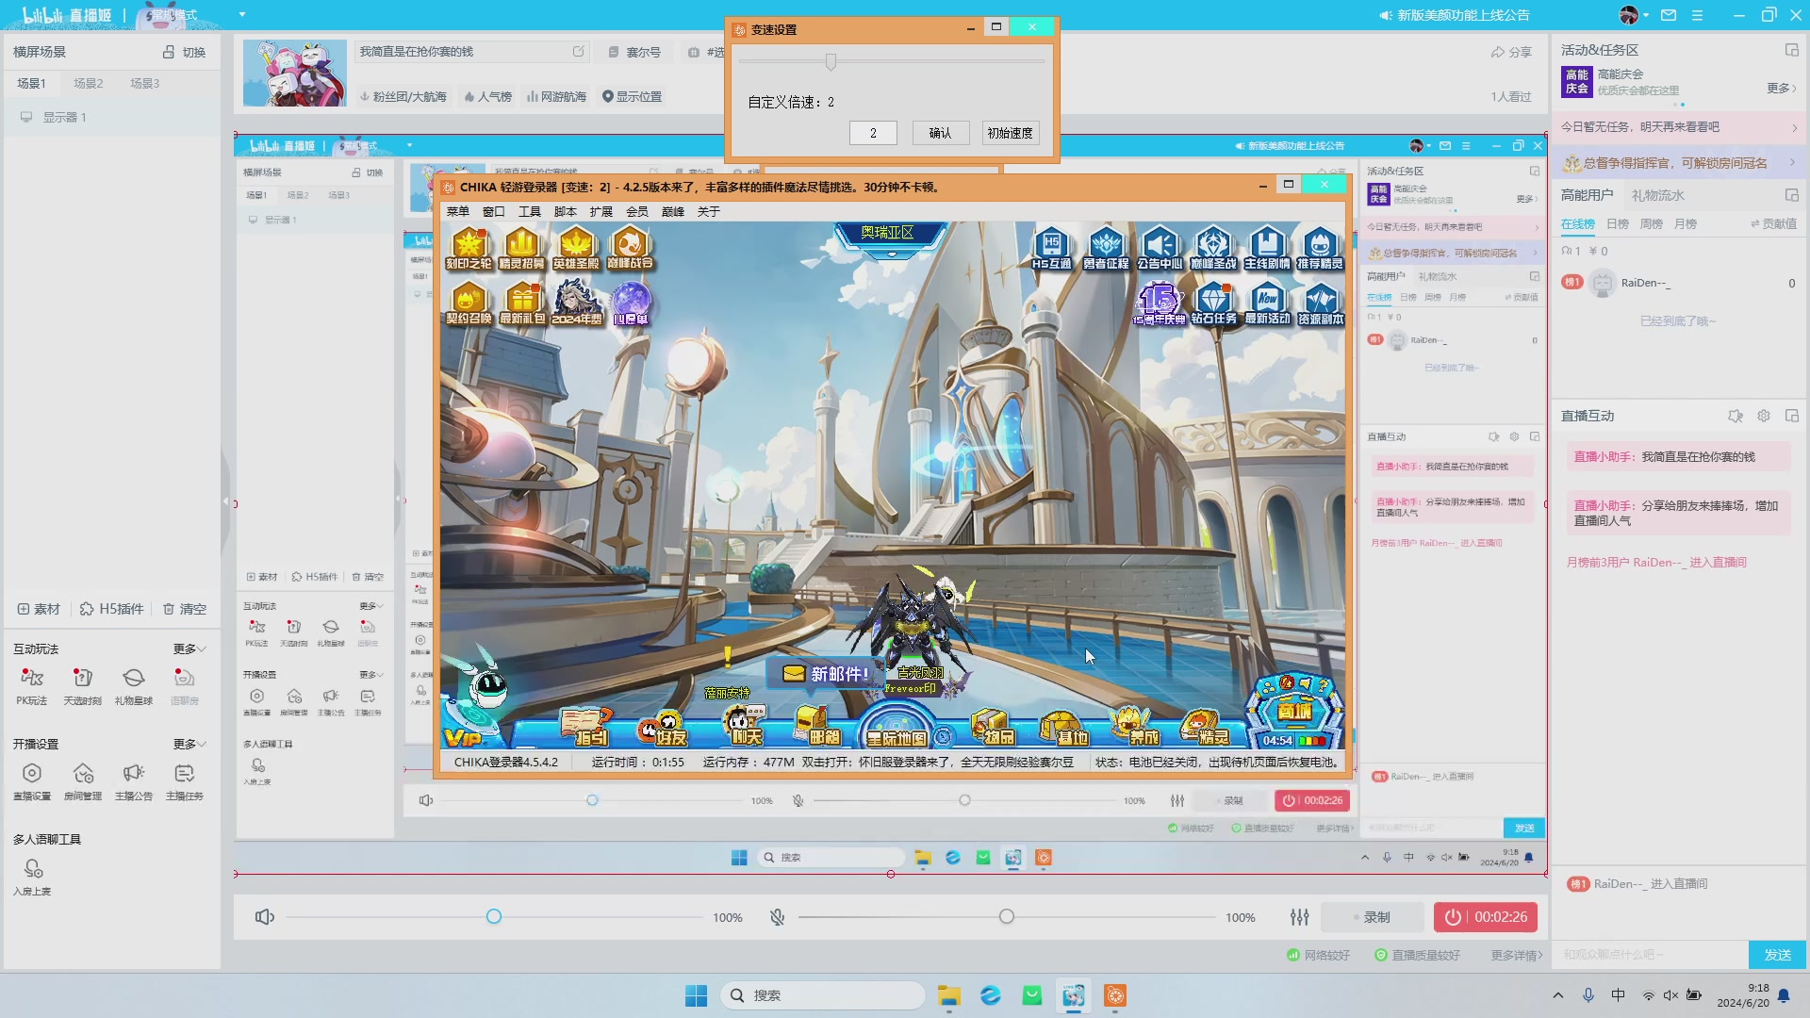Click the 直播互动 voice/notification icon
Viewport: 1810px width, 1018px height.
click(1736, 416)
